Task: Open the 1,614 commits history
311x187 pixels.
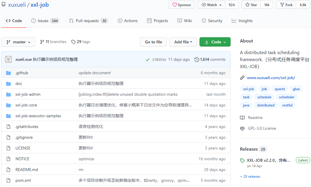Action: 210,59
